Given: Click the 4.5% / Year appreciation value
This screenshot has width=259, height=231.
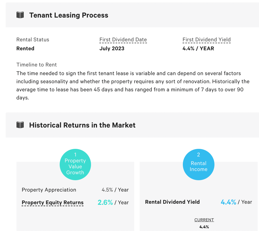Looking at the screenshot, I should pos(115,190).
